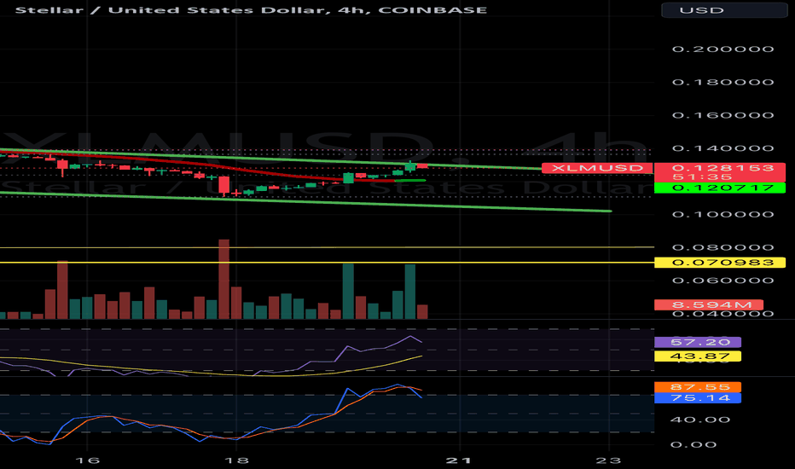Click the yellow price label 0.070983
Screen dimensions: 795x469
(x=720, y=263)
